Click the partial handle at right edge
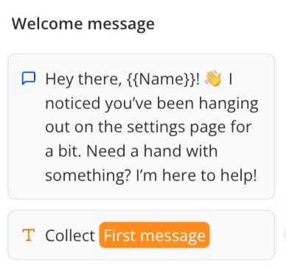The width and height of the screenshot is (286, 273). click(285, 234)
